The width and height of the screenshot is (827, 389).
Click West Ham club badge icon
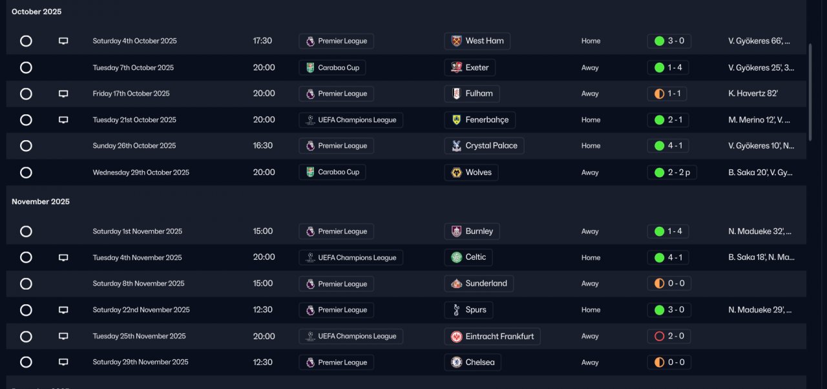[x=456, y=41]
